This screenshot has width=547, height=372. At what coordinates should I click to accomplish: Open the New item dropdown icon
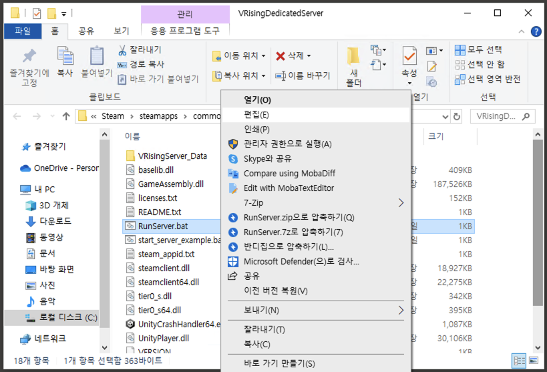point(378,50)
